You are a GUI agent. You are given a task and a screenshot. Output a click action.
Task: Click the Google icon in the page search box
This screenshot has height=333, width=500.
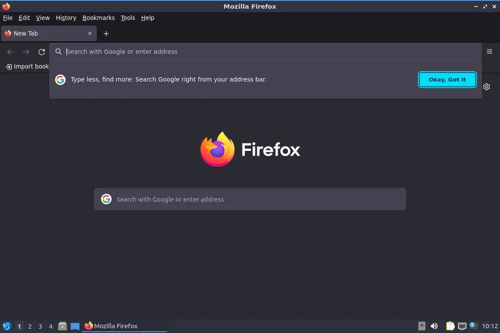tap(106, 199)
